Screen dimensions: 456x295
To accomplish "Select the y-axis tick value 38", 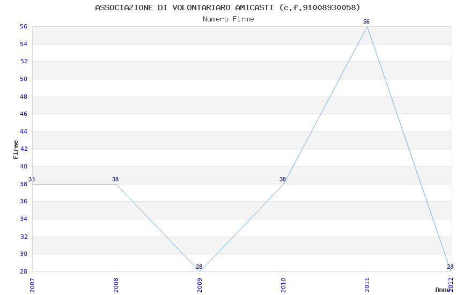I will [x=24, y=185].
